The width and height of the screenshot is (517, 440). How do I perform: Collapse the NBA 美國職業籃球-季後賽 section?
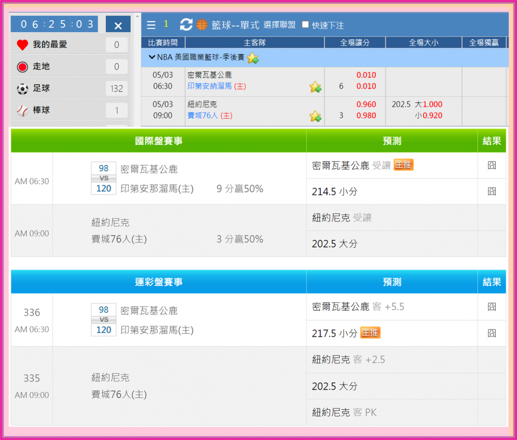point(152,57)
